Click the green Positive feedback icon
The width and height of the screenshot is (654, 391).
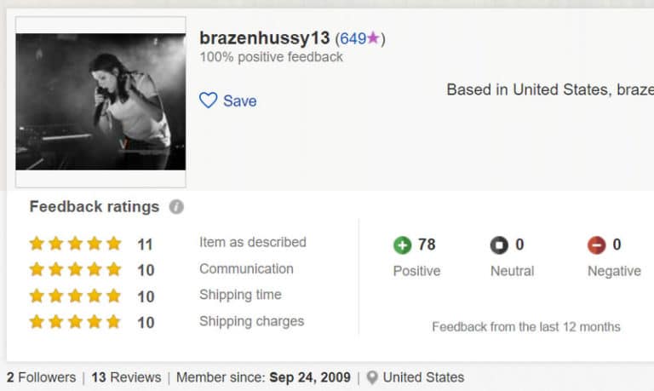pyautogui.click(x=402, y=245)
